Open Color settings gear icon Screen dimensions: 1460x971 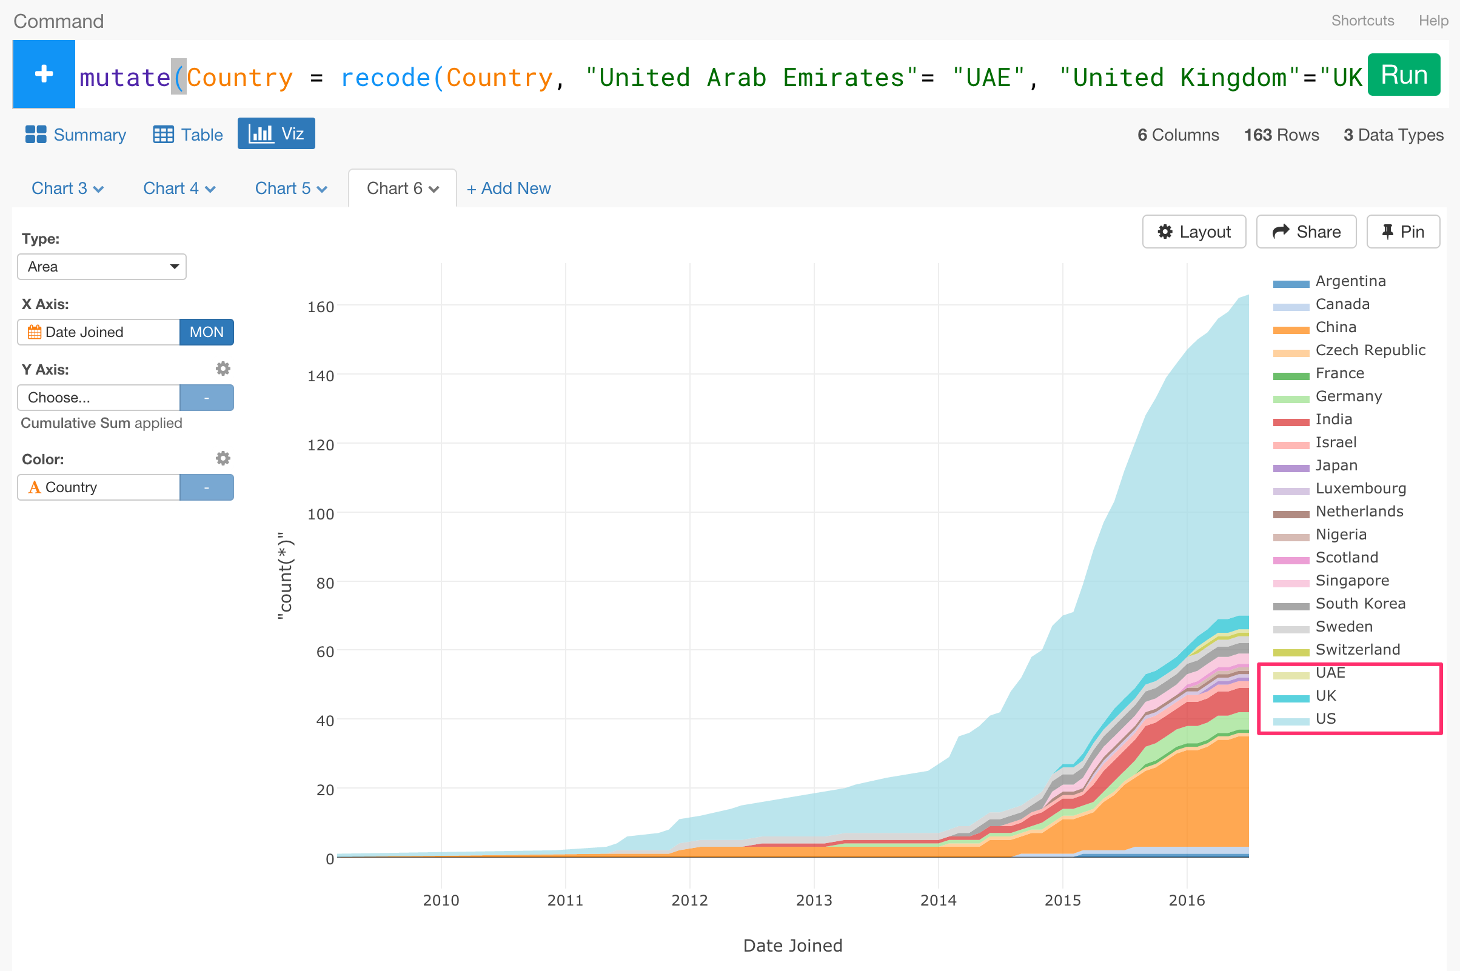click(x=223, y=459)
